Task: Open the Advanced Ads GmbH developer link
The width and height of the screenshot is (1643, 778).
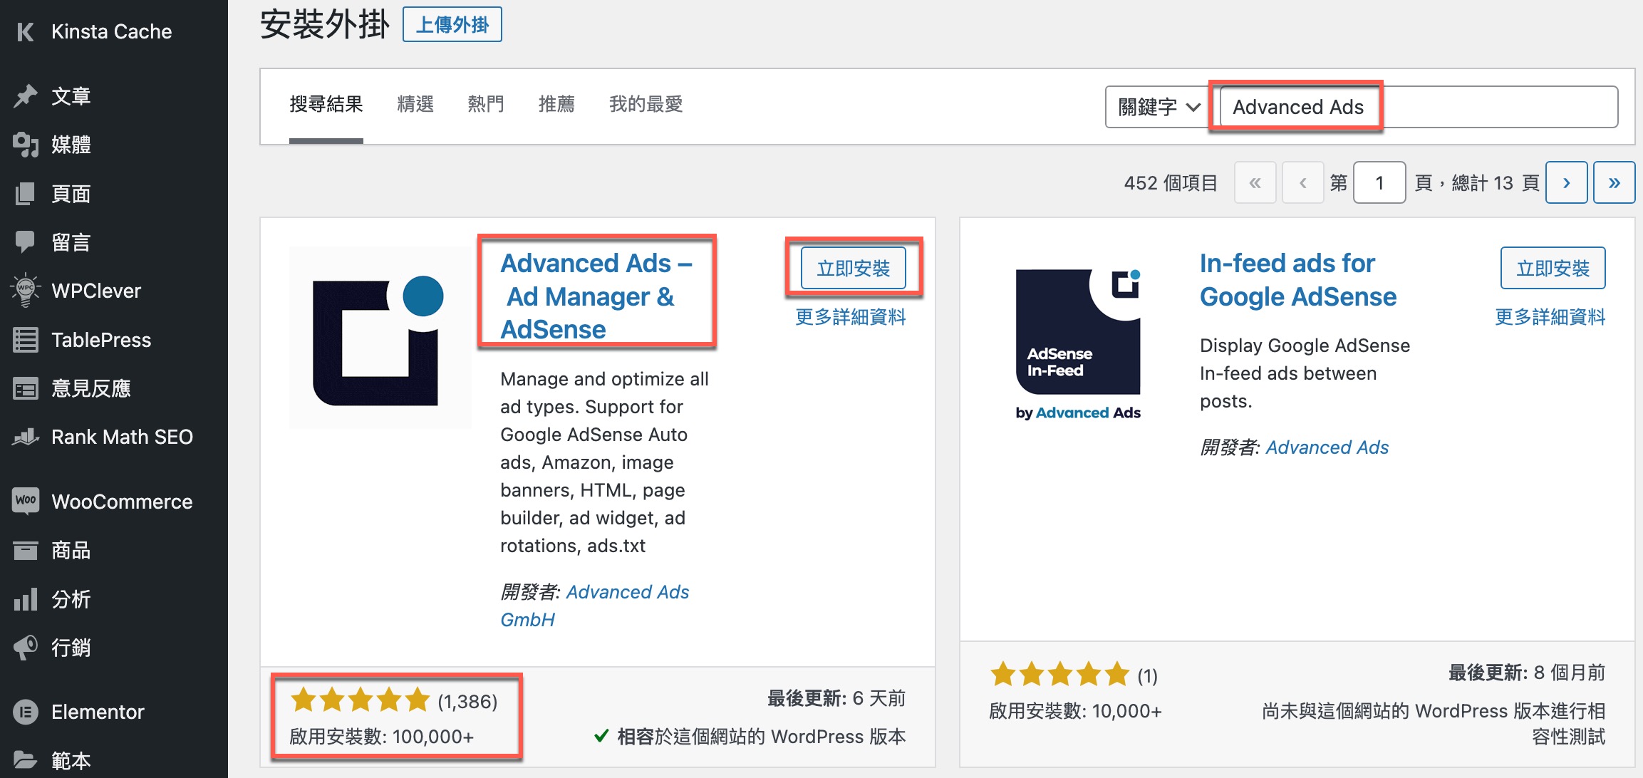Action: 595,606
